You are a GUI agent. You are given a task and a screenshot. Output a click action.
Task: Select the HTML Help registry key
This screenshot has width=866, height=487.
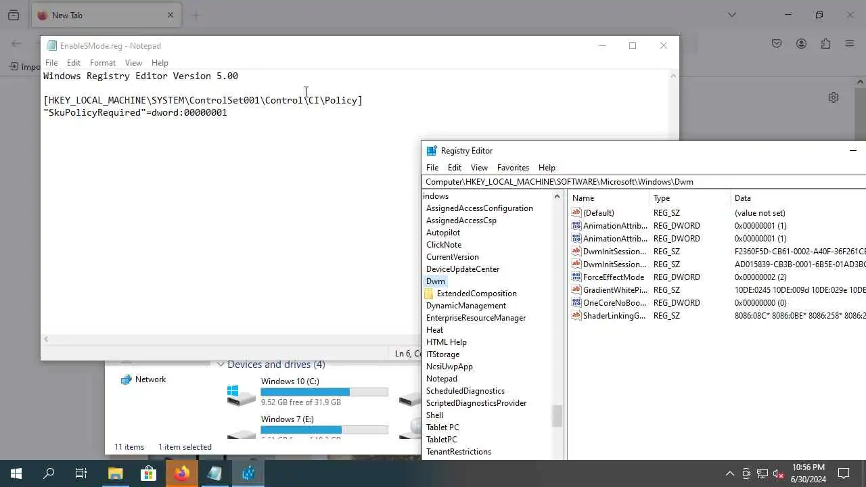click(447, 342)
